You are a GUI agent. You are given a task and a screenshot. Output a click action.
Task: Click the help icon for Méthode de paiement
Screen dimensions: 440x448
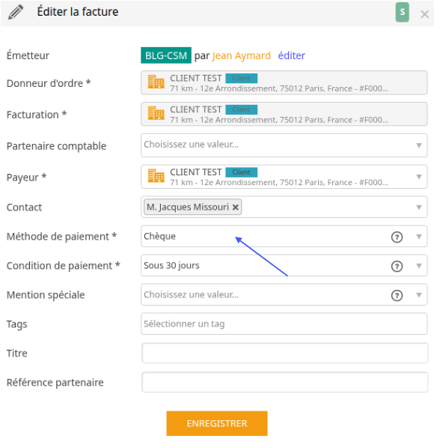(397, 237)
